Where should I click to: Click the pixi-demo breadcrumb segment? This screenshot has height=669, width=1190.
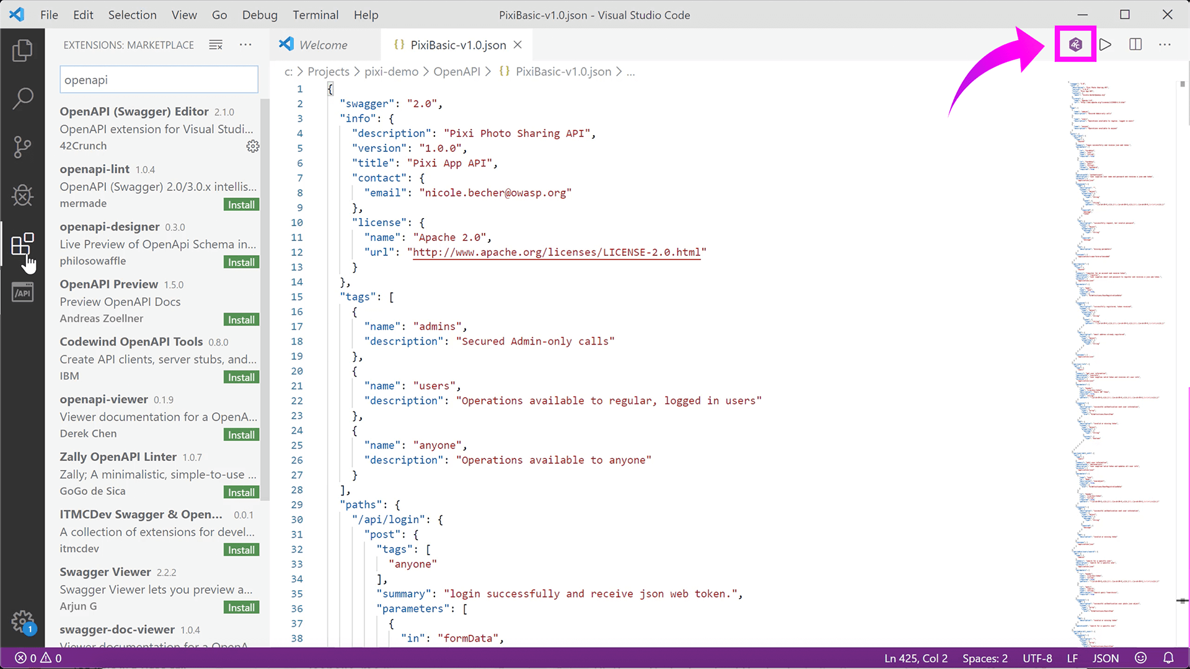tap(391, 72)
